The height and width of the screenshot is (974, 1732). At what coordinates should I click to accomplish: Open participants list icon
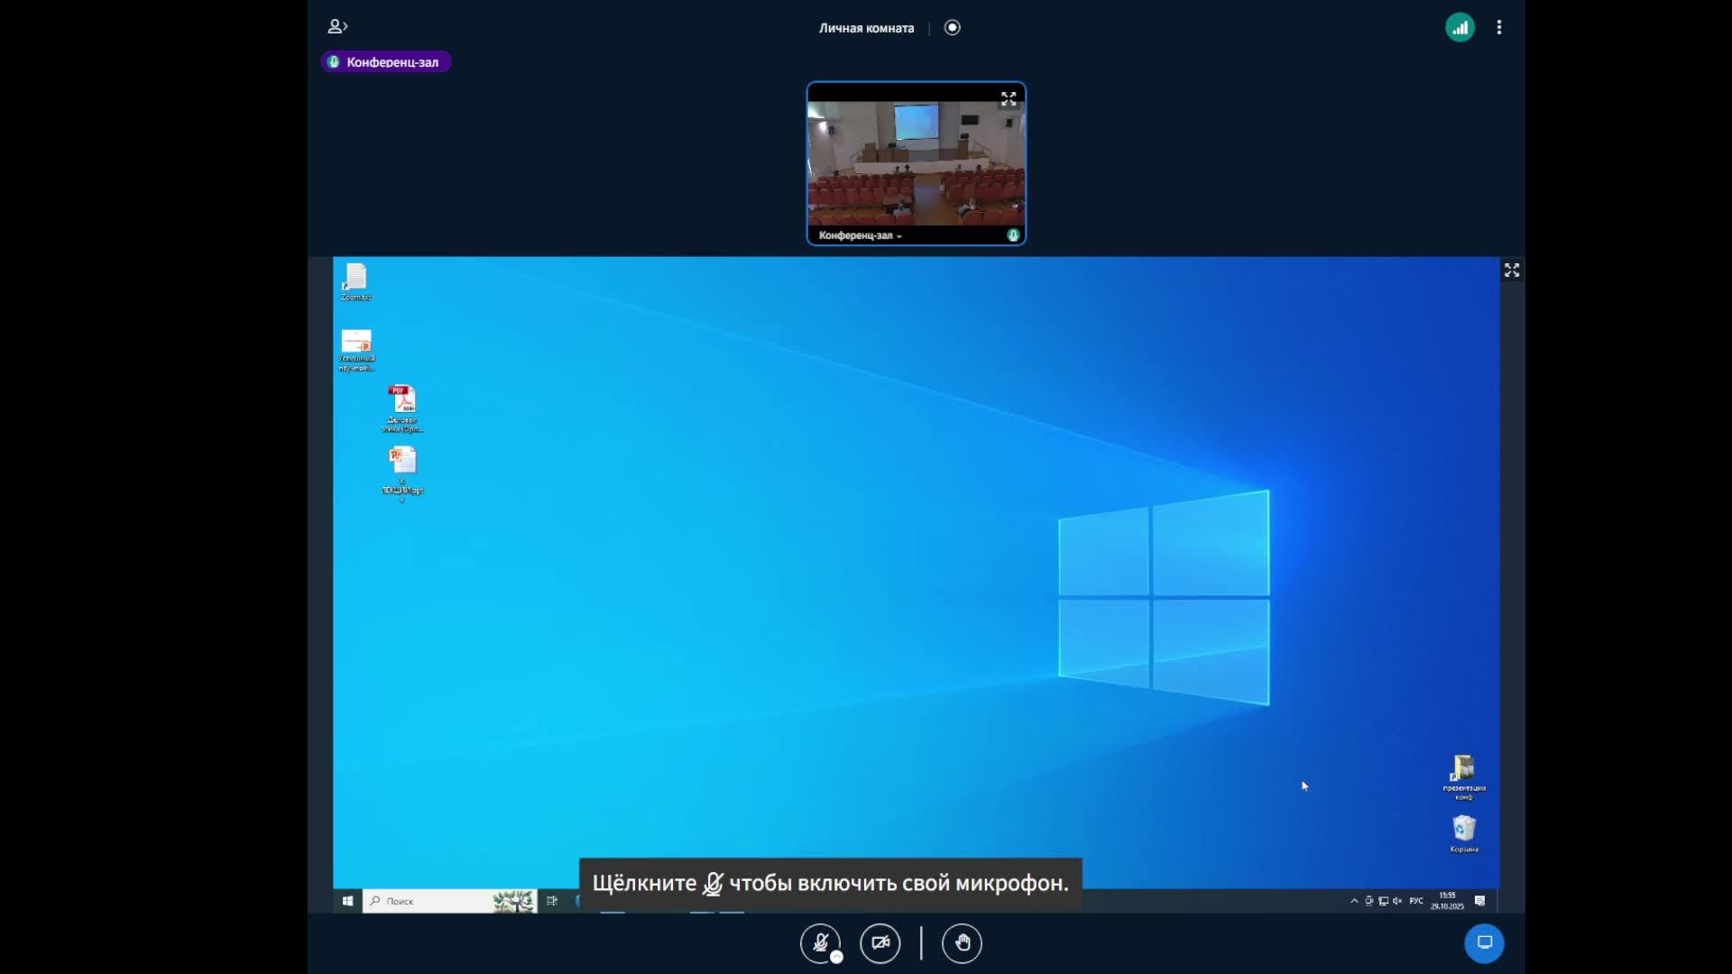[x=337, y=27]
